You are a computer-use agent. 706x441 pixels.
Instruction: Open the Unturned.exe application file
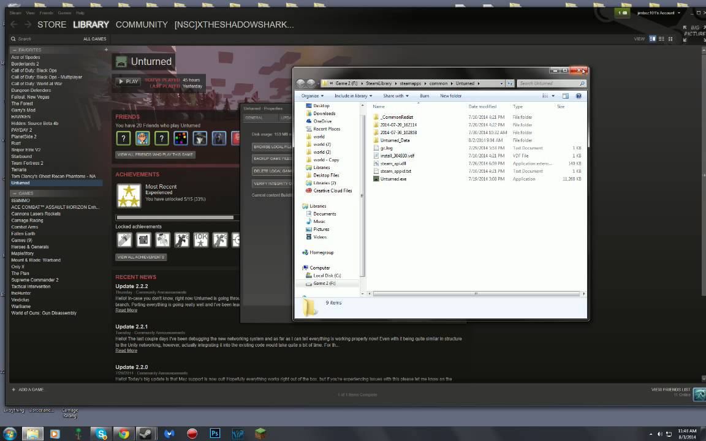[x=393, y=179]
